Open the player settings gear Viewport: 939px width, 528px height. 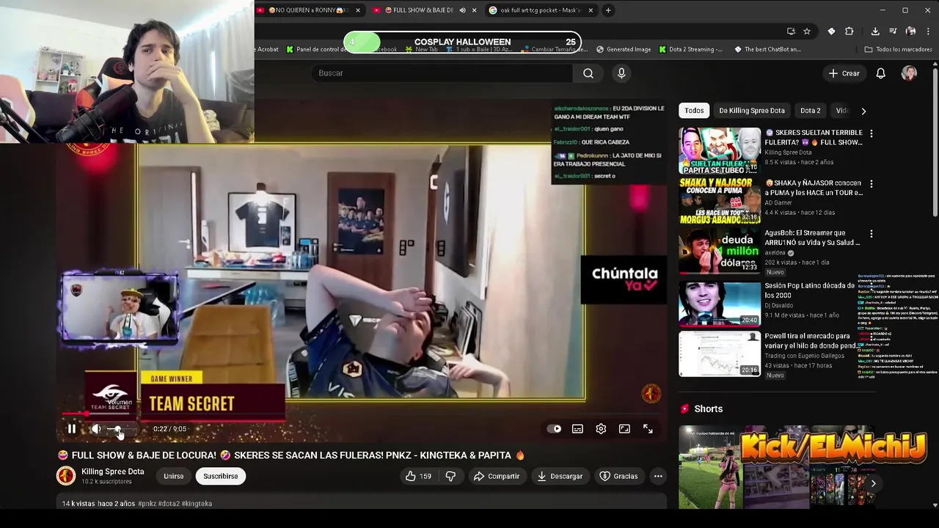pos(601,429)
